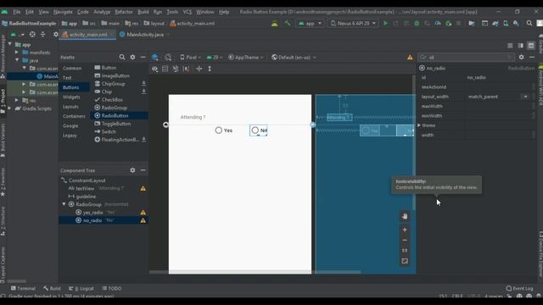The image size is (543, 305).
Task: Open the Pixel device dropdown in designer
Action: pyautogui.click(x=190, y=58)
